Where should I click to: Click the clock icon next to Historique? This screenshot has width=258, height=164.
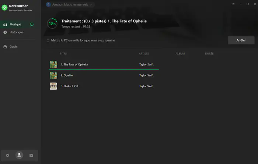5,32
